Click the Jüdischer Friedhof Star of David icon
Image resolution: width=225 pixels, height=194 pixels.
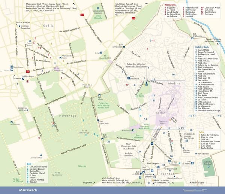click(208, 166)
